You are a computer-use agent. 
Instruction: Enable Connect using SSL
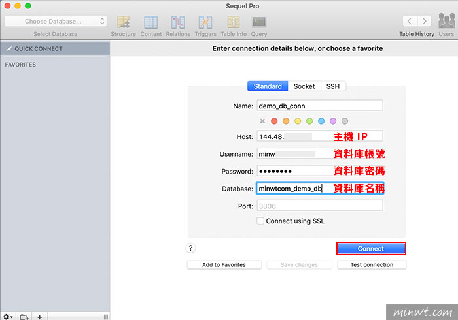(260, 221)
